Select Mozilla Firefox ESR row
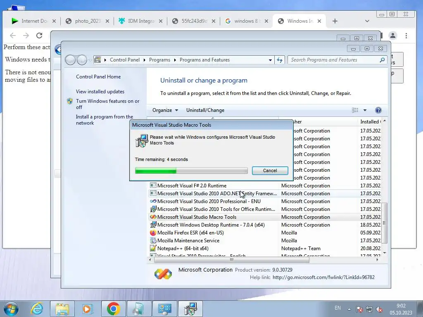 (x=265, y=232)
